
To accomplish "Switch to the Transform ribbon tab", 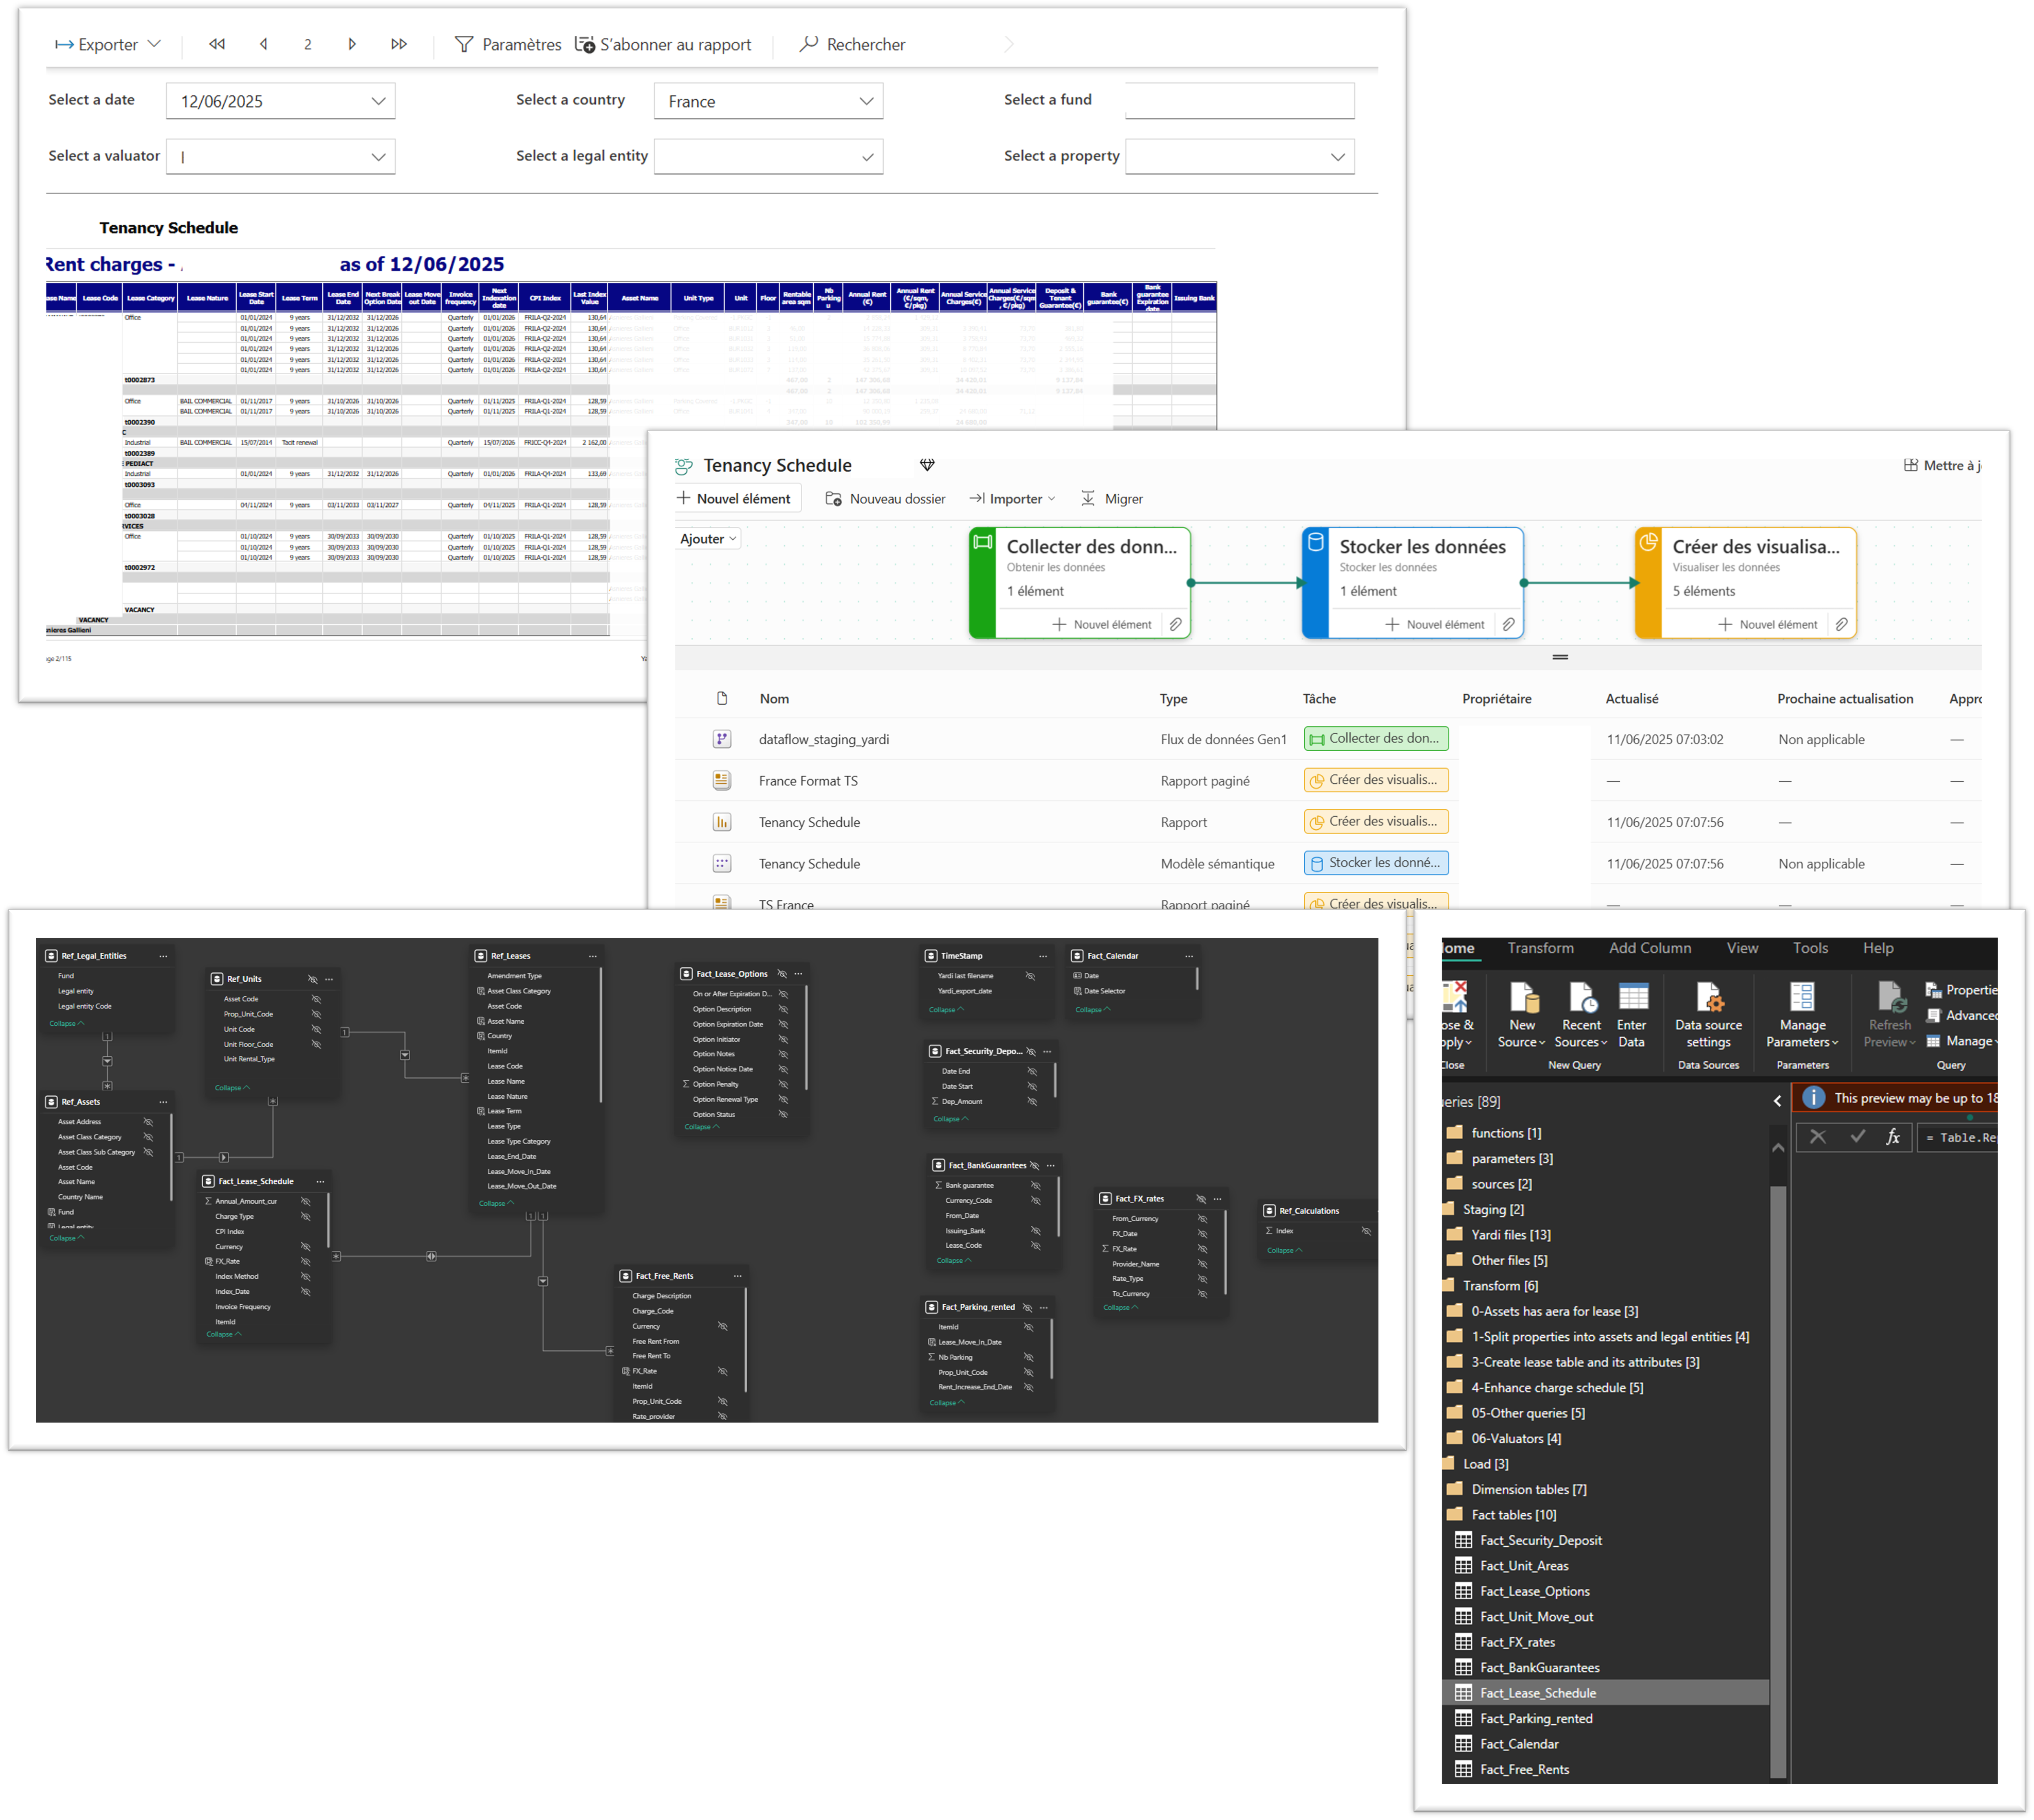I will (x=1540, y=948).
